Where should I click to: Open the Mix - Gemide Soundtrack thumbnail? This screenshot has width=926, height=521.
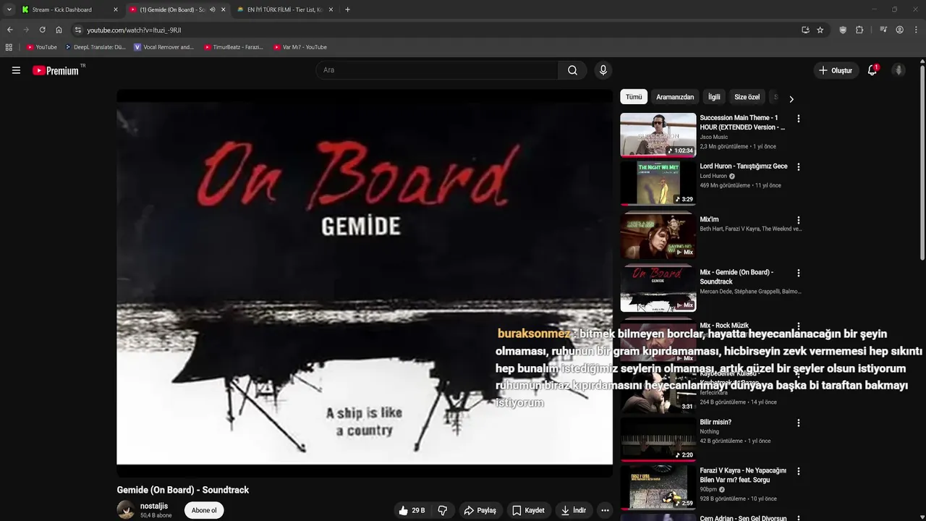[x=658, y=289]
